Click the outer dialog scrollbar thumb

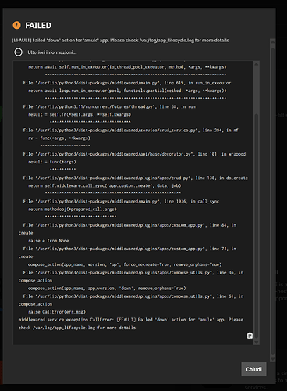pos(272,201)
